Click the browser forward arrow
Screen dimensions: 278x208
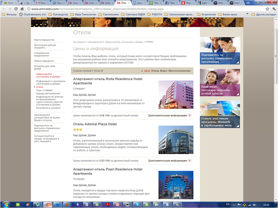tap(10, 9)
